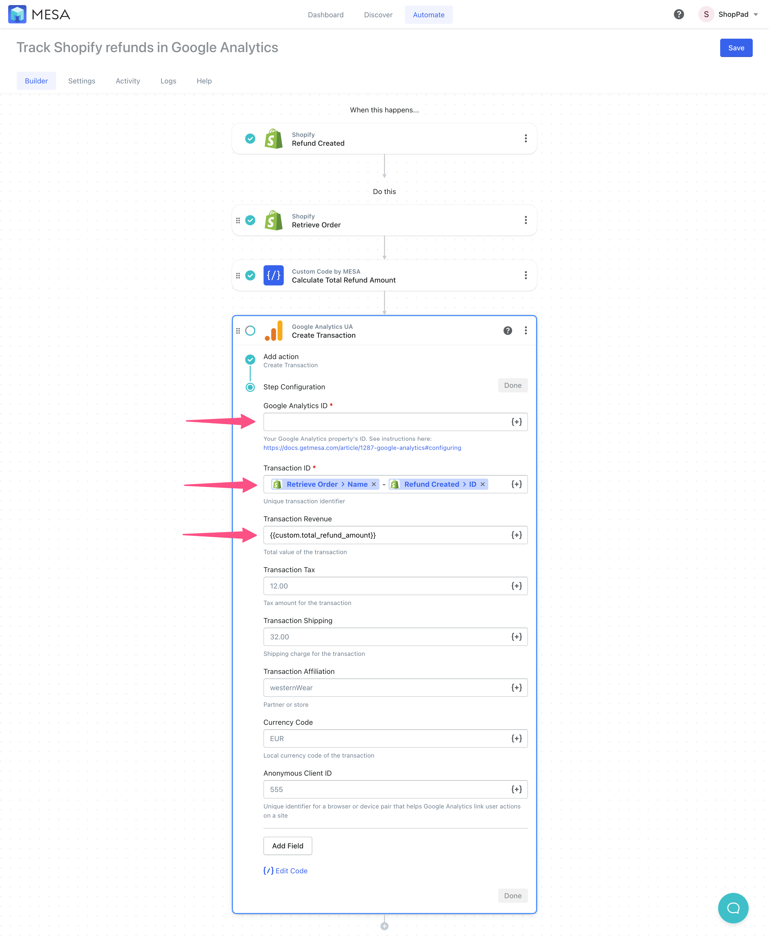Open the Edit Code link
The image size is (769, 944).
click(285, 871)
